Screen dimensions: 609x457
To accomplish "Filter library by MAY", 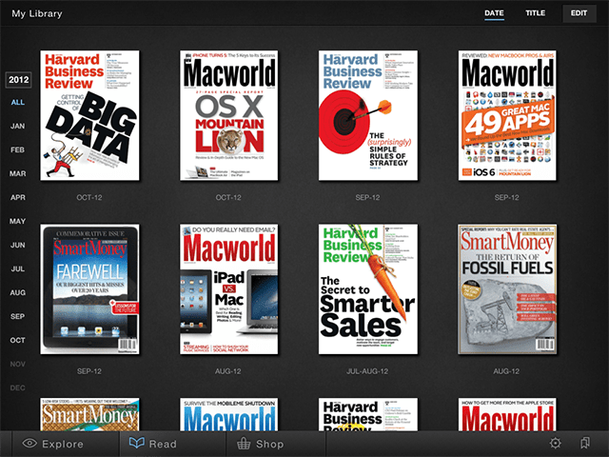I will [18, 221].
